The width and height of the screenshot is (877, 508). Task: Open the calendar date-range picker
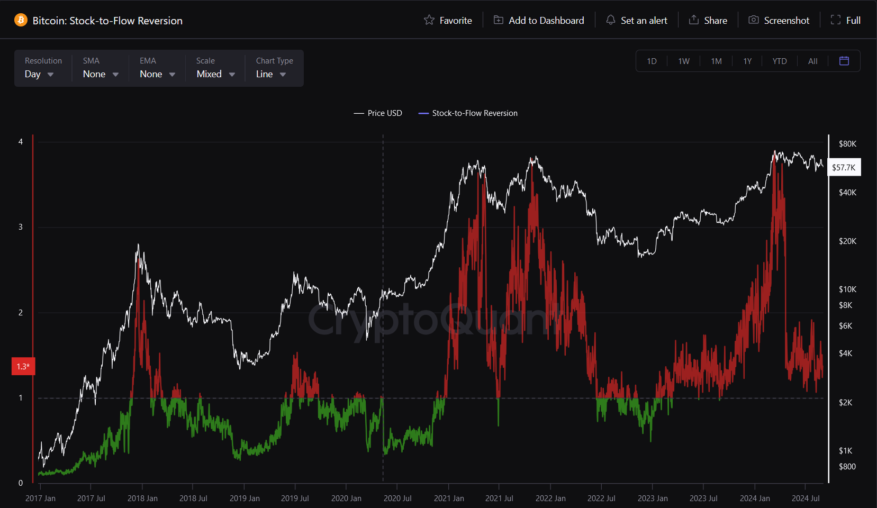844,61
